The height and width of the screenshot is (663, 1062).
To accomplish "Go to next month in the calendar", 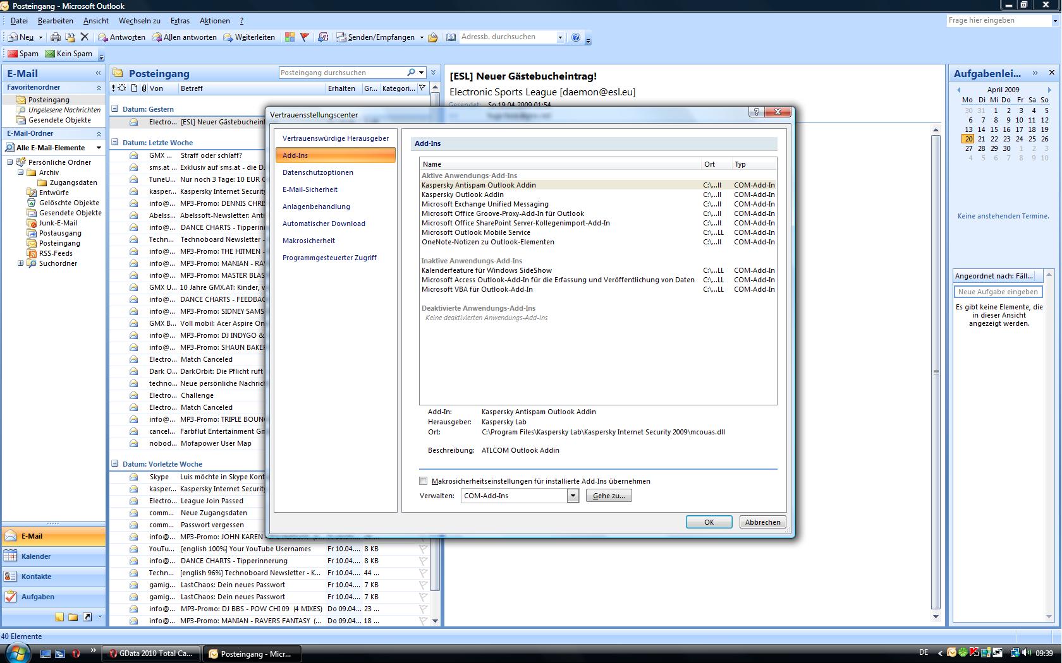I will [1049, 90].
